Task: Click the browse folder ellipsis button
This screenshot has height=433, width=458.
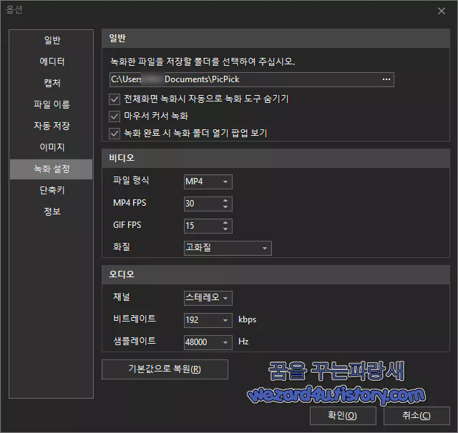Action: click(386, 79)
